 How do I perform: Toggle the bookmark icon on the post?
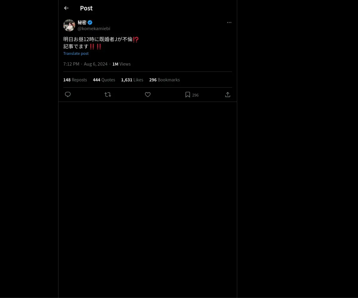(188, 94)
